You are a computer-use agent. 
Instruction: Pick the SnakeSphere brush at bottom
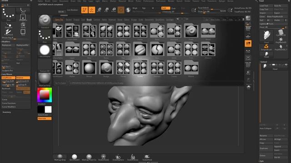[x=118, y=157]
